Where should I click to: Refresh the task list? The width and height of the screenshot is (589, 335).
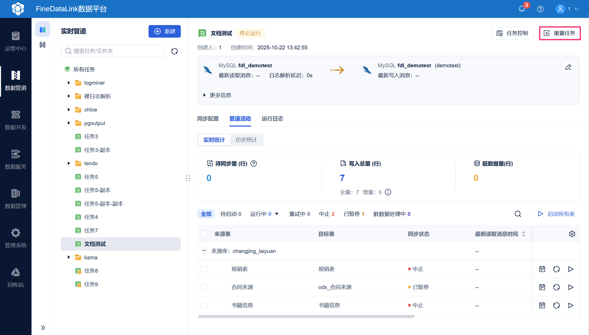pos(175,51)
